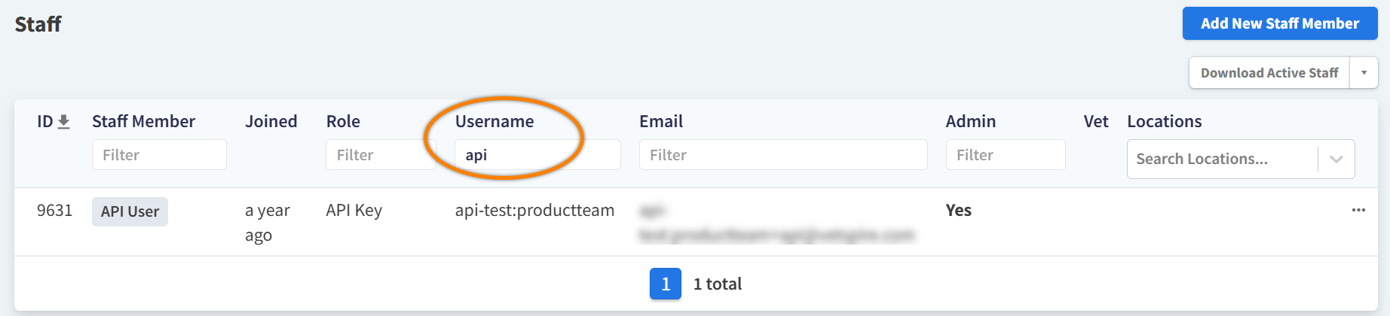The image size is (1390, 316).
Task: Expand the Download Active Staff dropdown arrow
Action: [x=1364, y=73]
